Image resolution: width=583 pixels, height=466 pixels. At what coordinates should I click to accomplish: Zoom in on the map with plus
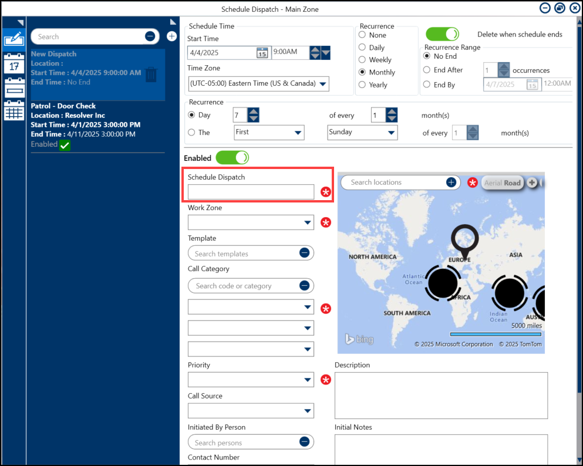pos(532,183)
